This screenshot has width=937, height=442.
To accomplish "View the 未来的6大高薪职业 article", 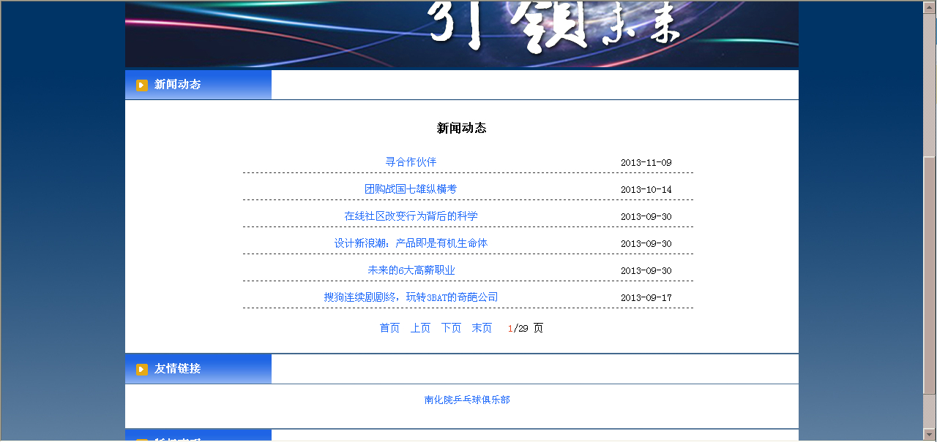I will 411,270.
